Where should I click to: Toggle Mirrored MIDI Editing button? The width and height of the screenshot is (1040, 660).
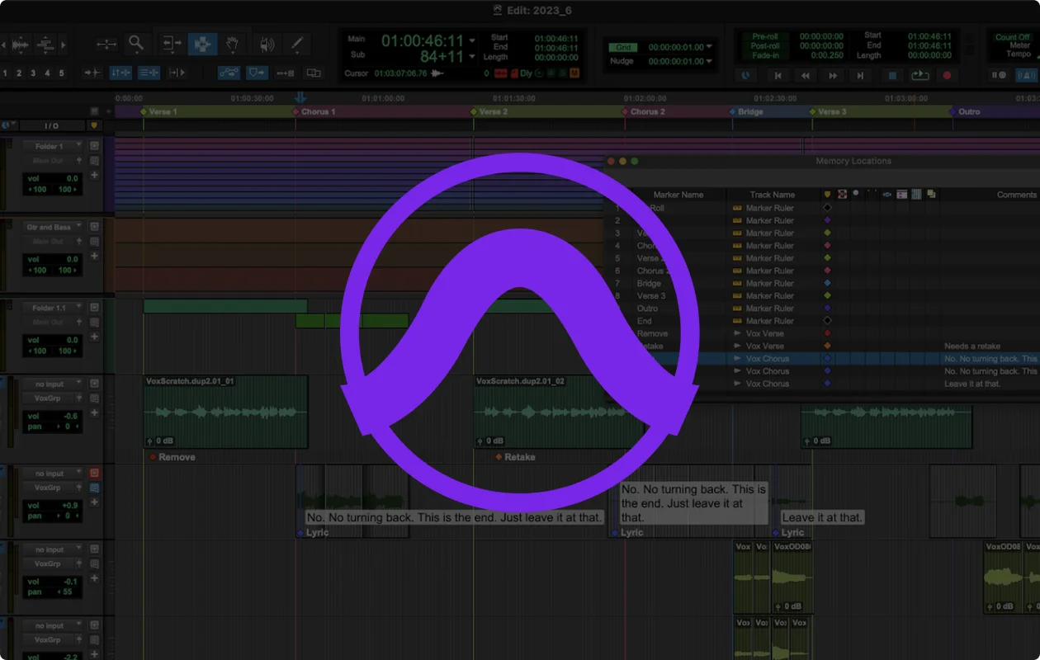point(286,73)
